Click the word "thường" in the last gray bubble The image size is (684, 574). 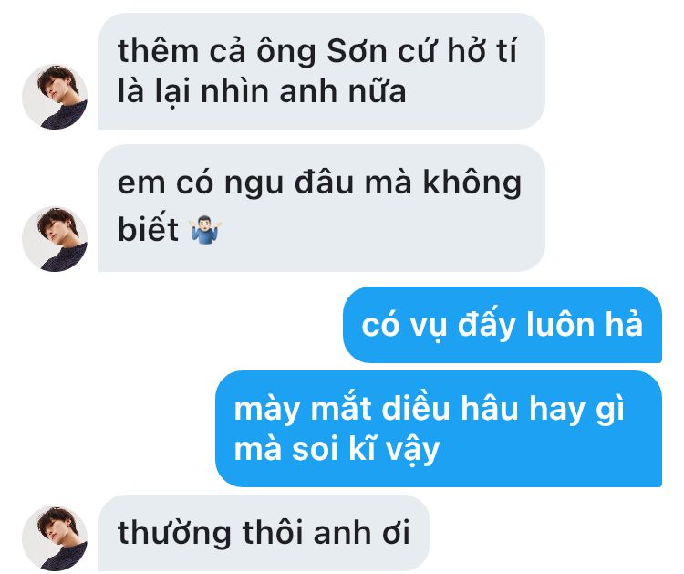(x=174, y=534)
